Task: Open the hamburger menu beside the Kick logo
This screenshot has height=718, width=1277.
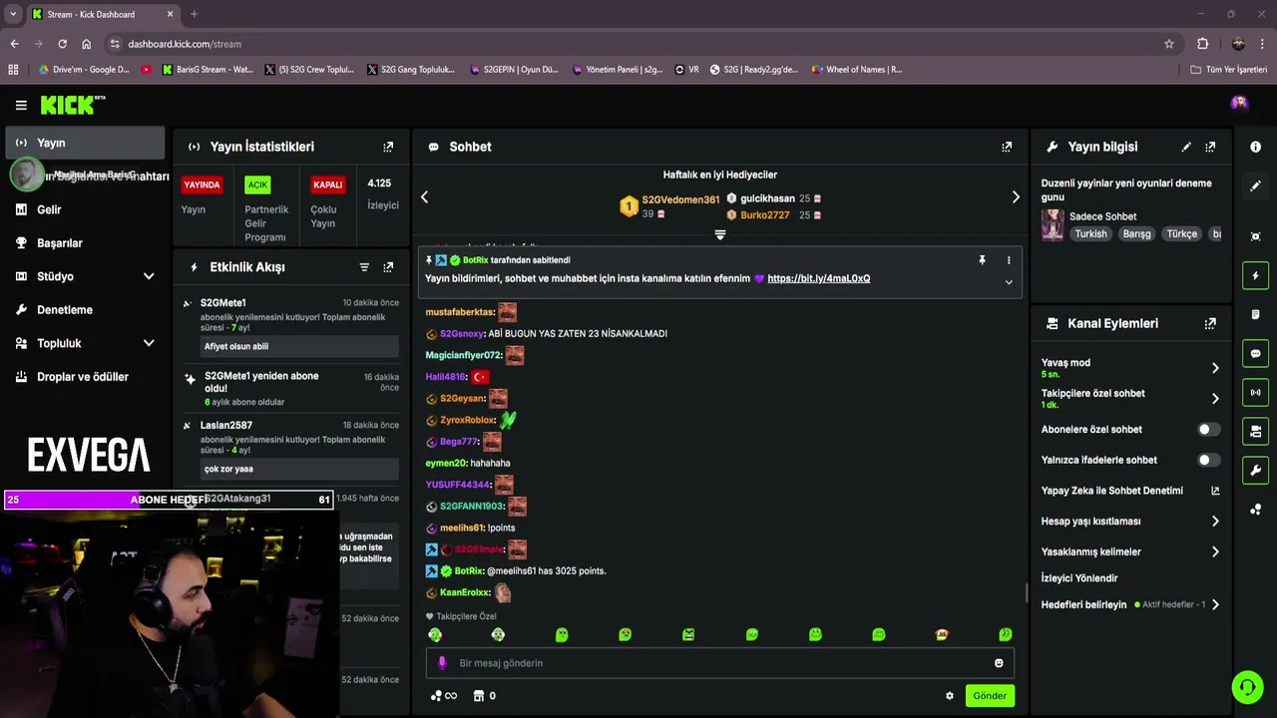Action: pos(21,105)
